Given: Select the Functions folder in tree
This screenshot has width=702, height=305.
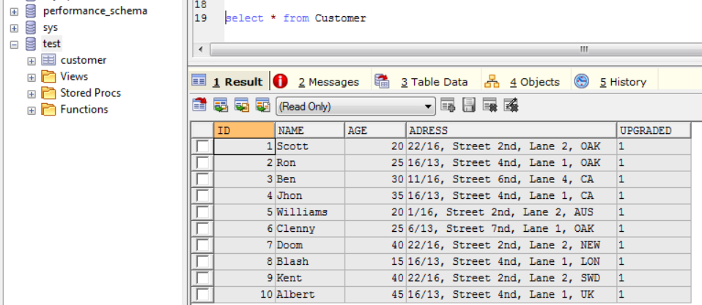Looking at the screenshot, I should pos(84,110).
